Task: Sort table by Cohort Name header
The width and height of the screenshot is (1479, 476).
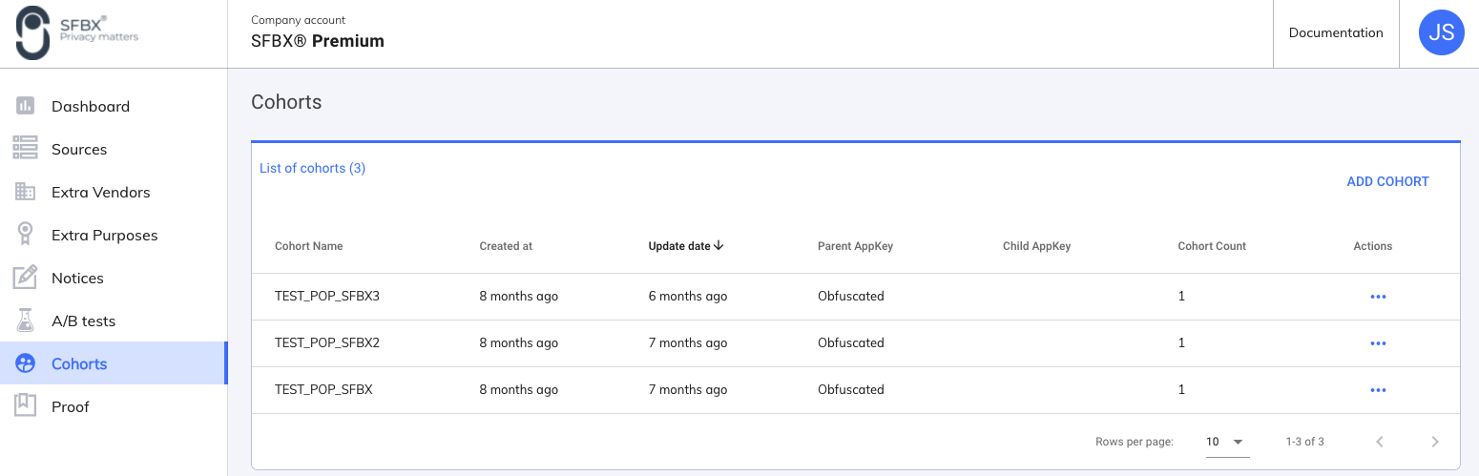Action: click(308, 246)
